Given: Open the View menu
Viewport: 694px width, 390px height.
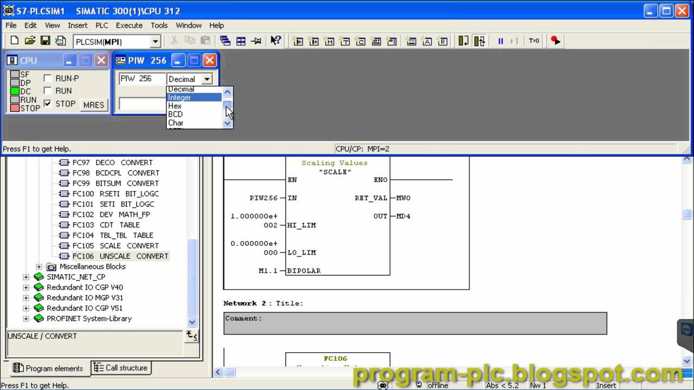Looking at the screenshot, I should 52,25.
